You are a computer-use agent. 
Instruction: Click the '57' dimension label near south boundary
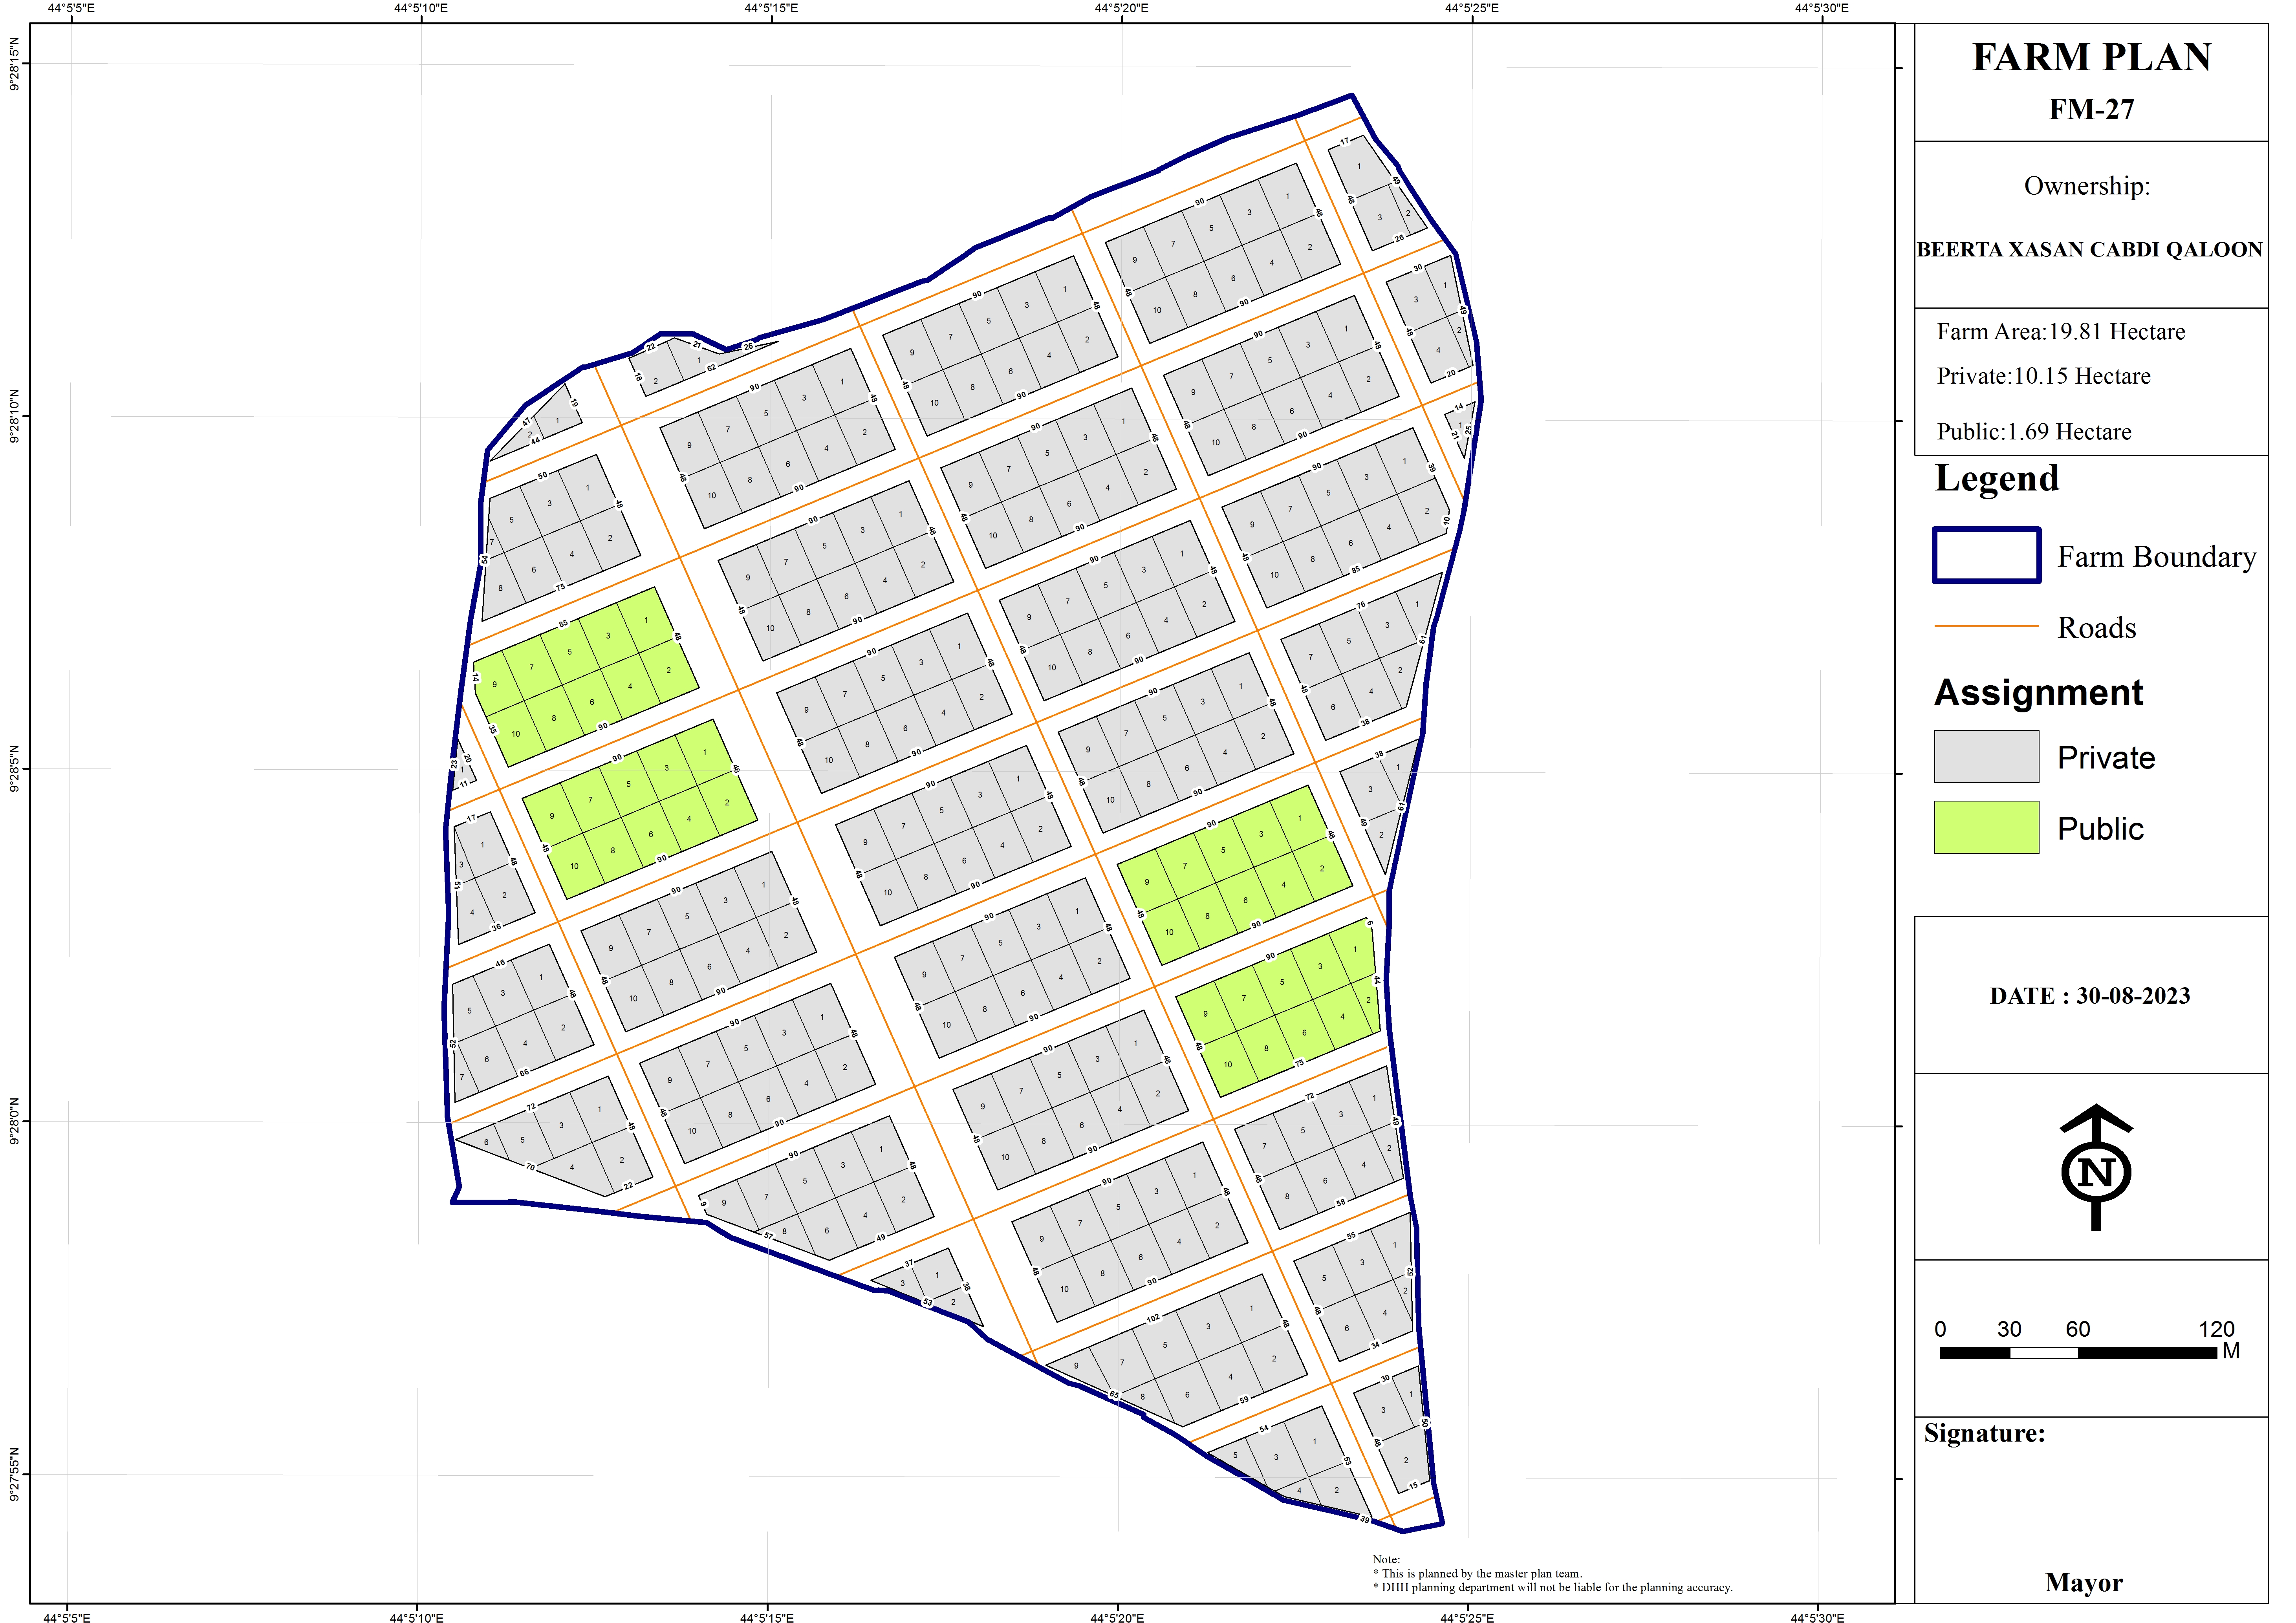[768, 1237]
